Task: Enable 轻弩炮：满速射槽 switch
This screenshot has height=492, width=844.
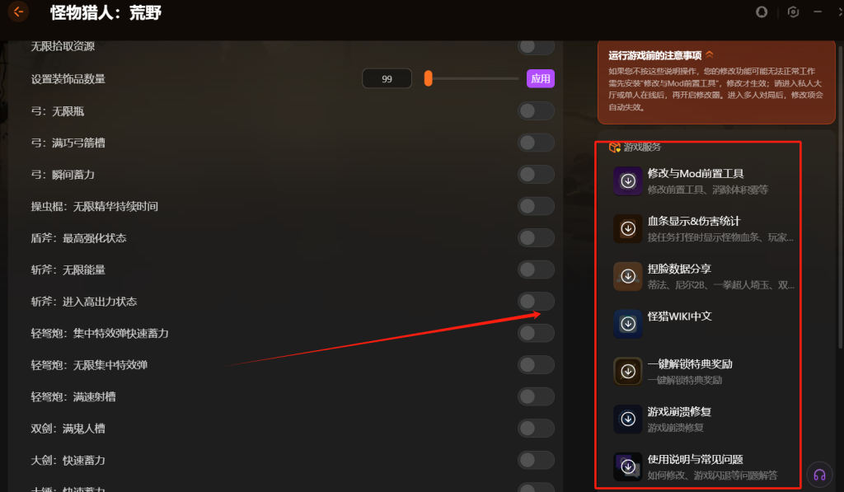Action: (536, 396)
